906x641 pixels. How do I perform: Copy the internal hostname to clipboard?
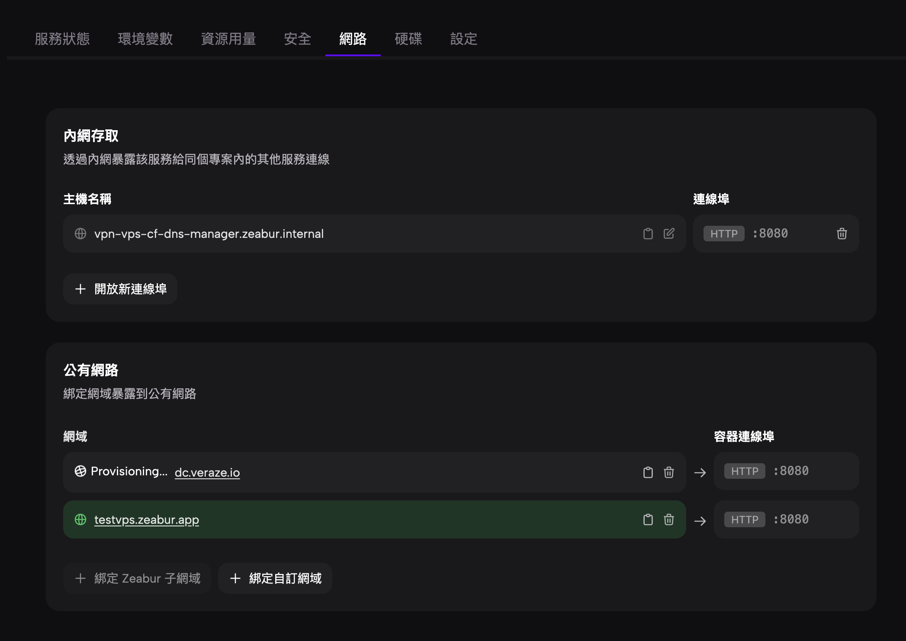click(648, 234)
